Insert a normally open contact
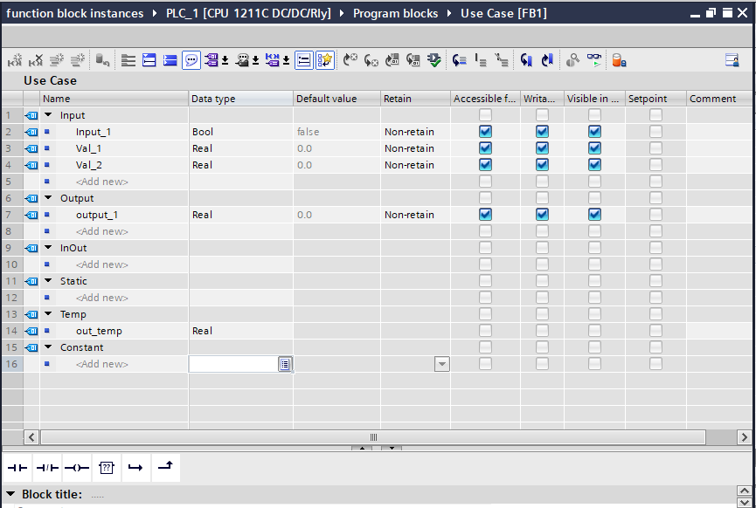Screen dimensions: 756x508 pos(17,468)
